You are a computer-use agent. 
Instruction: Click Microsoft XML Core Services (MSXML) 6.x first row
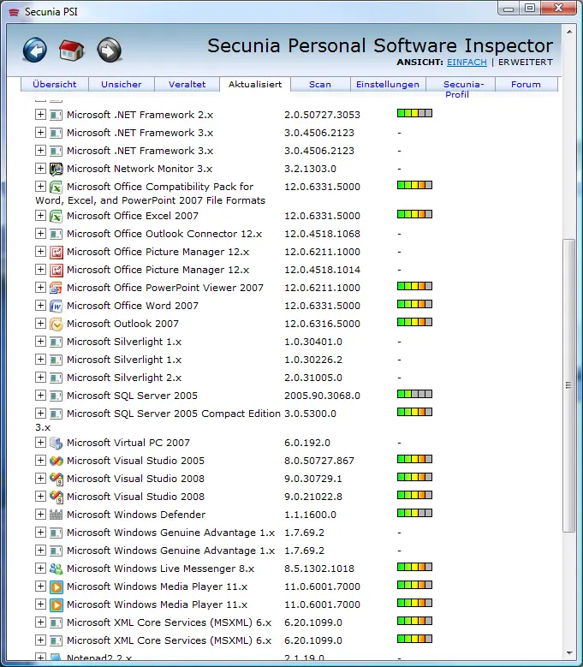[169, 622]
